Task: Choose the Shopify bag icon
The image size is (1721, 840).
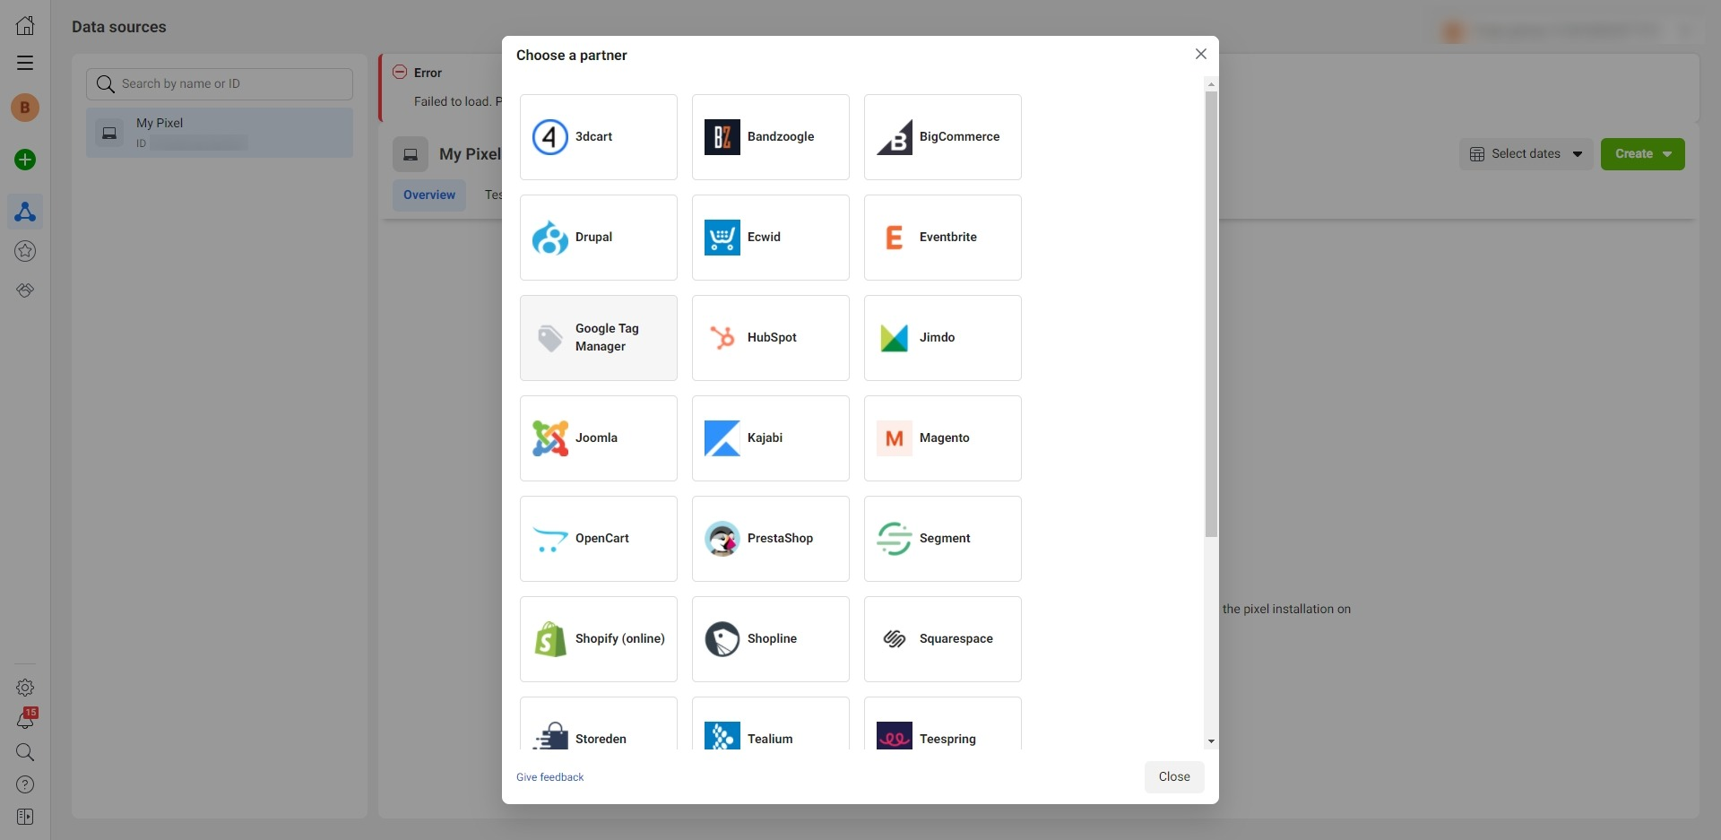Action: pyautogui.click(x=549, y=639)
